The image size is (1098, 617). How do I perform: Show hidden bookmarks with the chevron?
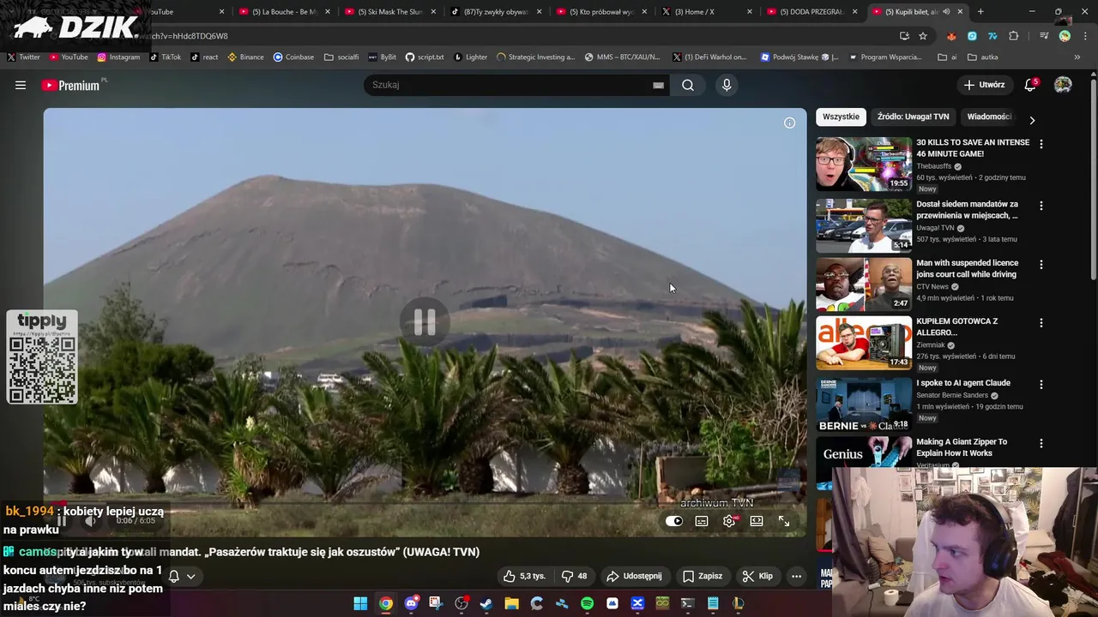[1077, 57]
